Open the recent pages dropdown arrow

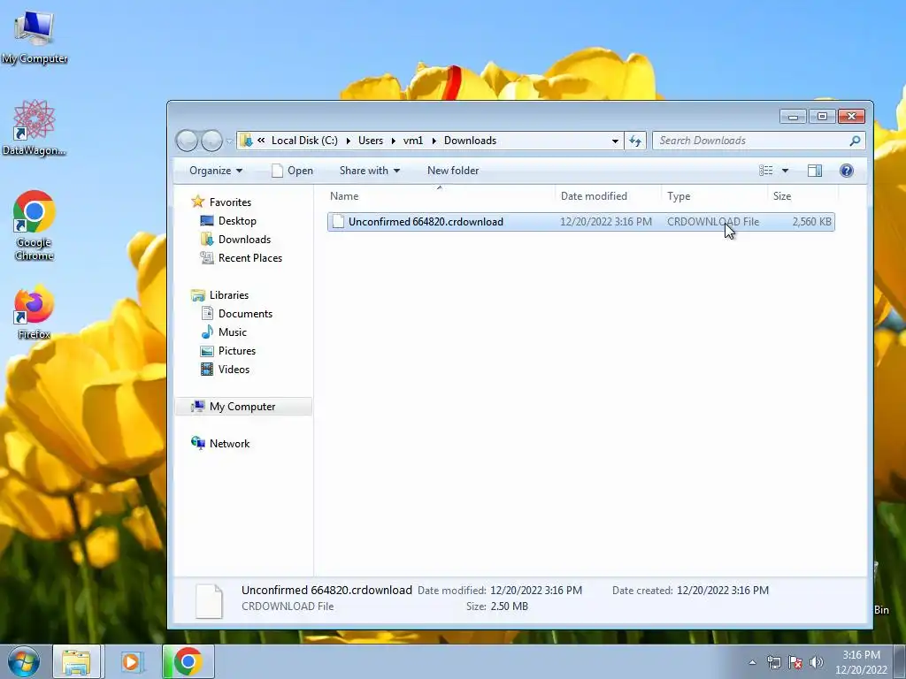click(x=229, y=141)
